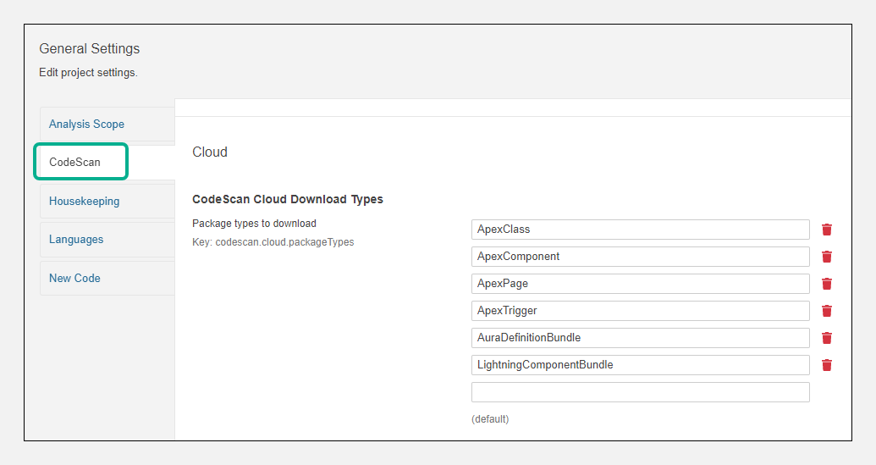Click the codescan.cloud.packageTypes key text
Viewport: 876px width, 465px height.
click(x=273, y=242)
